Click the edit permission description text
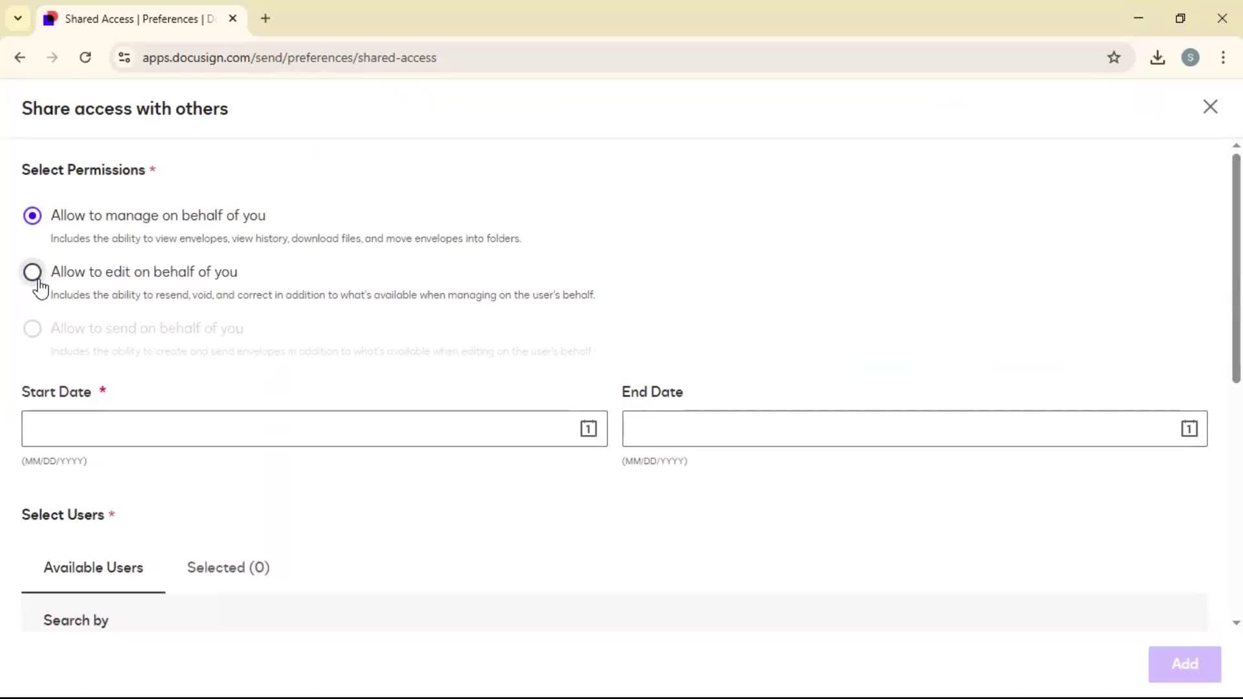 click(322, 294)
